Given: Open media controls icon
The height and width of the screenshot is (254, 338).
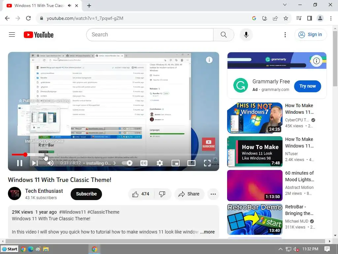Looking at the screenshot, I should 299,18.
